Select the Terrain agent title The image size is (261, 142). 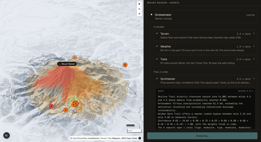point(165,34)
